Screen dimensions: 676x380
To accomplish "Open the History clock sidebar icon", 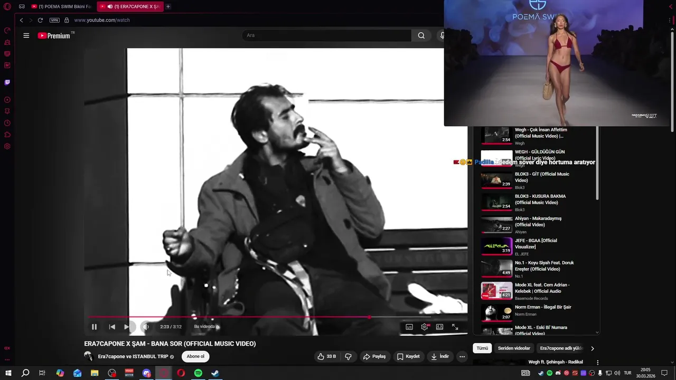I will (x=7, y=123).
